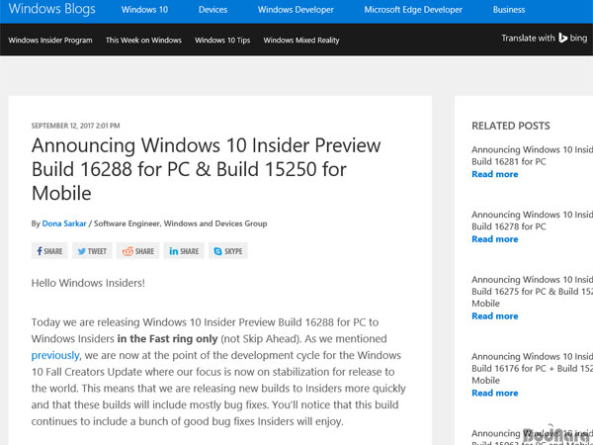Follow the 'previously' link in article
Screen dimensions: 593x445
55,355
